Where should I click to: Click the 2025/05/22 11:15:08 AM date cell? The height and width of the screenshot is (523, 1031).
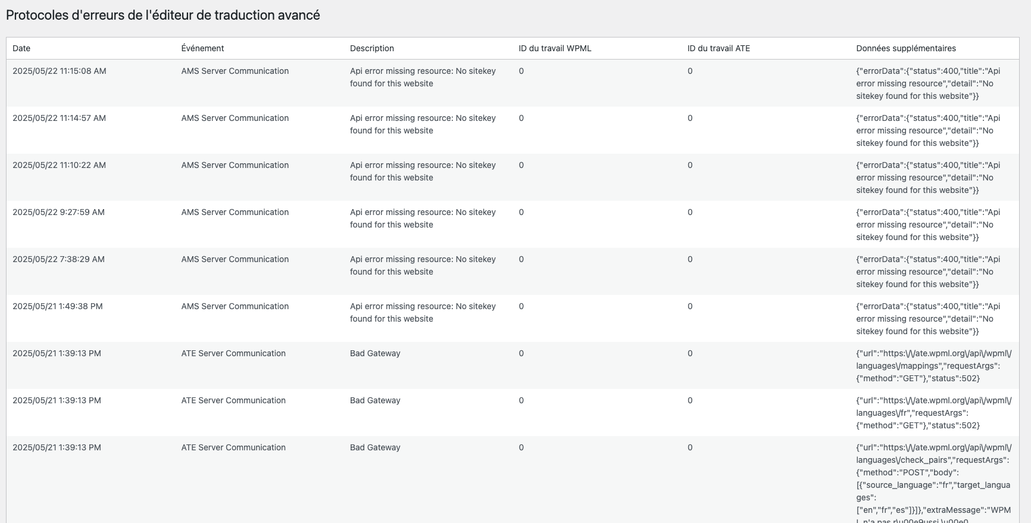[x=60, y=71]
